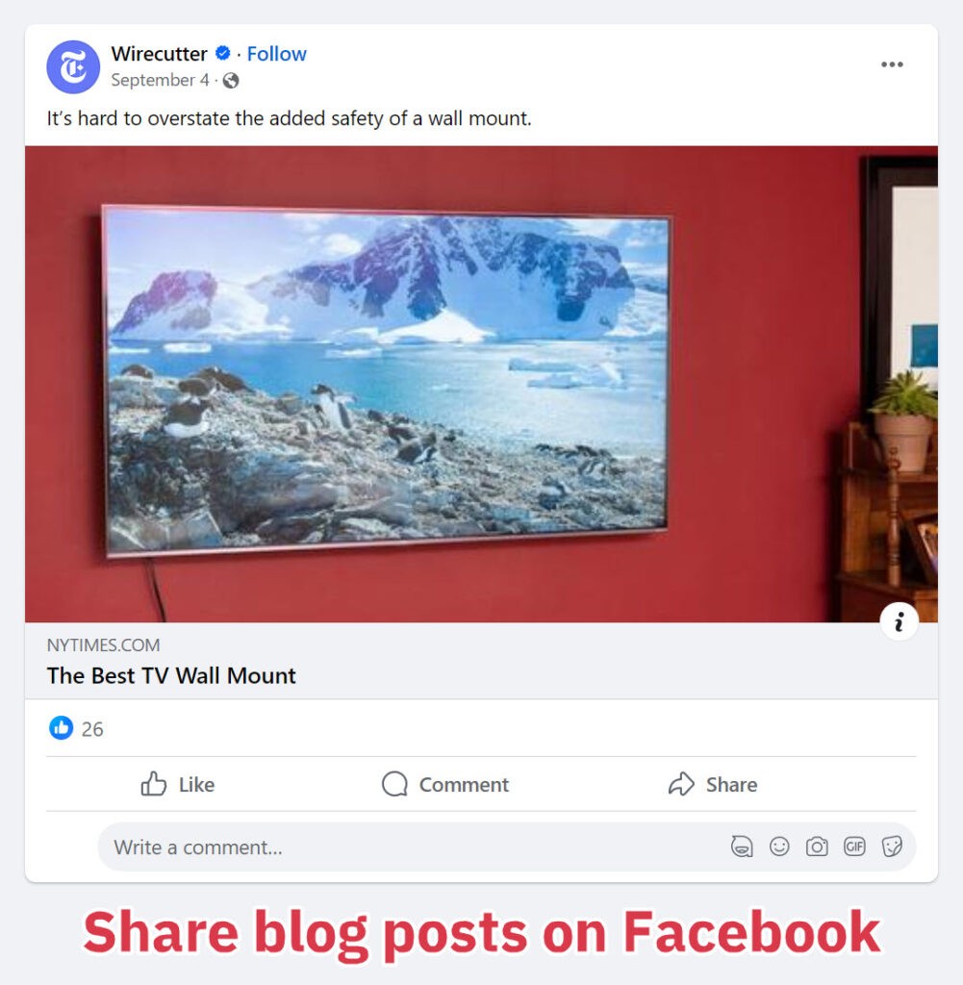Click the blue like reaction icon
Image resolution: width=963 pixels, height=985 pixels.
[61, 728]
